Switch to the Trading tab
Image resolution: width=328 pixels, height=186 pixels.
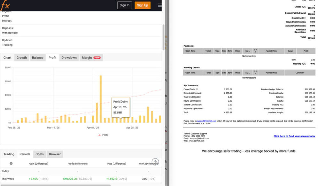pos(9,154)
